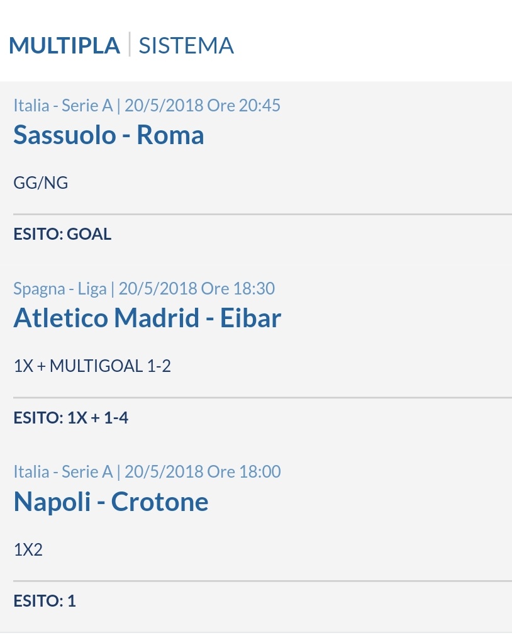512x640 pixels.
Task: Click the separator under GG/NG
Action: click(x=263, y=214)
